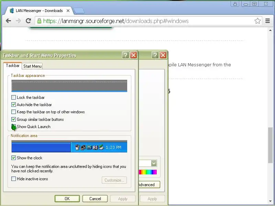
Task: Click Apply in the rear dialog
Action: (x=152, y=199)
